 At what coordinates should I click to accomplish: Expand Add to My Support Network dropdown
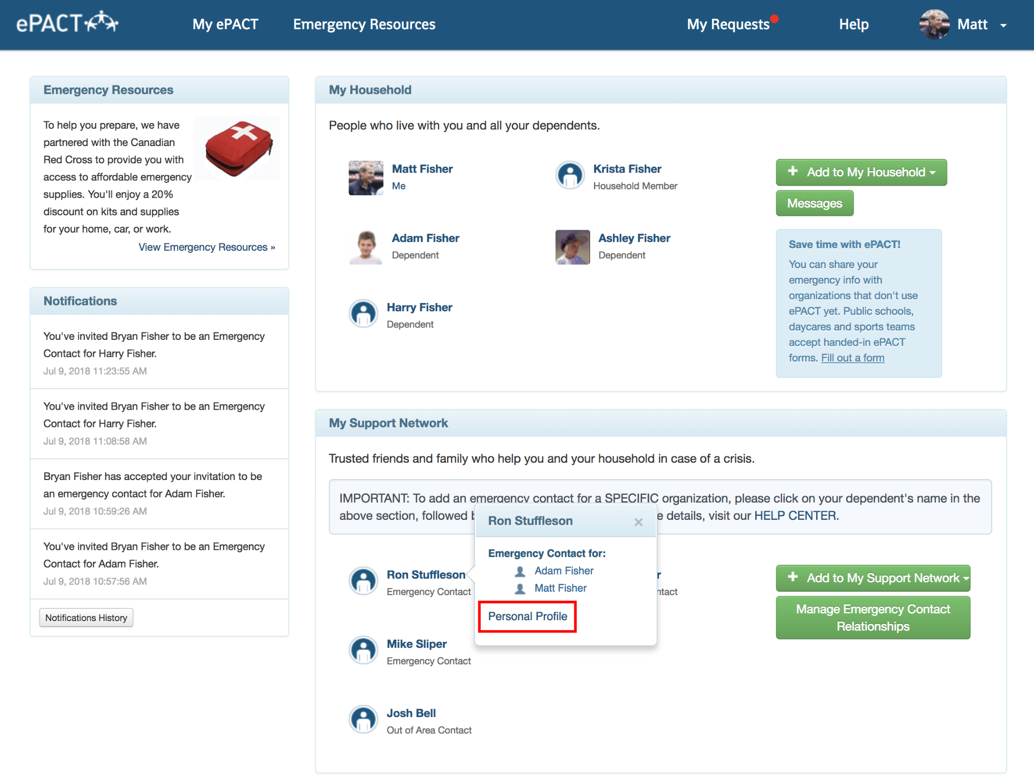tap(873, 578)
